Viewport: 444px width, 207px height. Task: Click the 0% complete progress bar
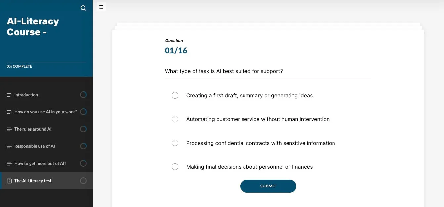coord(46,62)
